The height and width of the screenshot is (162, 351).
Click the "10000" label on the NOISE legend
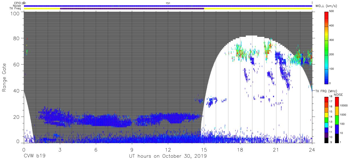coord(344,105)
